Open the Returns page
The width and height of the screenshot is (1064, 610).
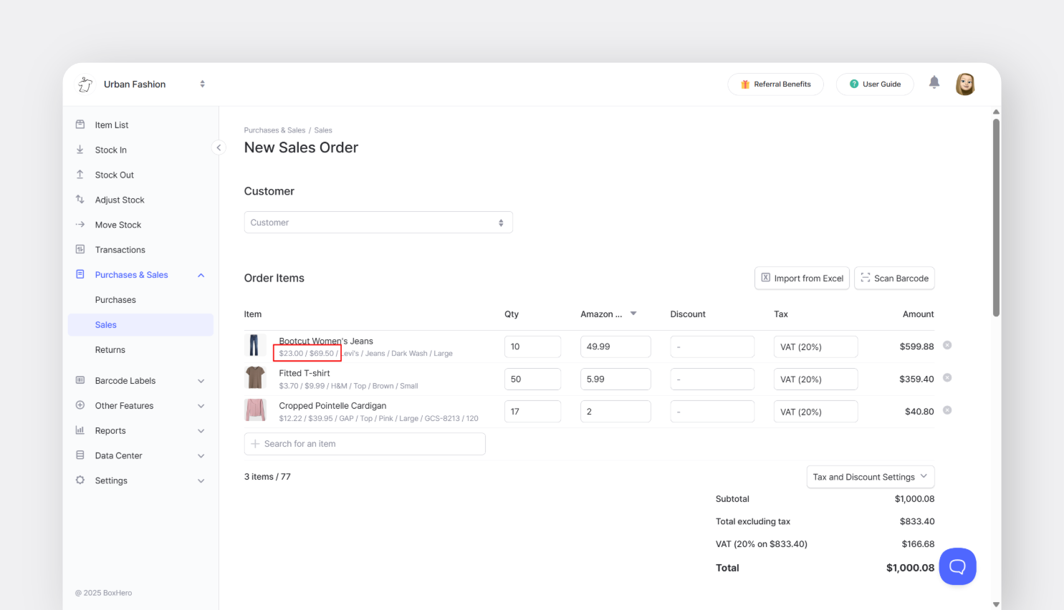pyautogui.click(x=110, y=349)
